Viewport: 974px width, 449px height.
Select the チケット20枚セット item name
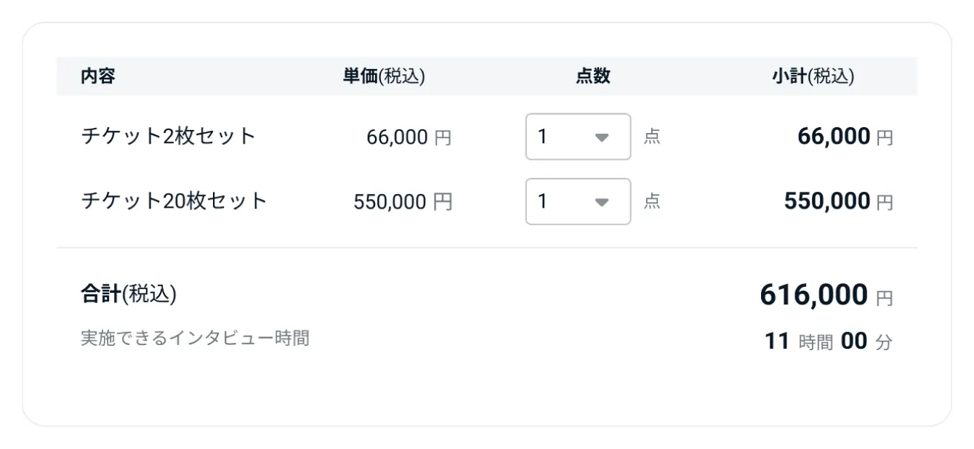click(x=174, y=201)
